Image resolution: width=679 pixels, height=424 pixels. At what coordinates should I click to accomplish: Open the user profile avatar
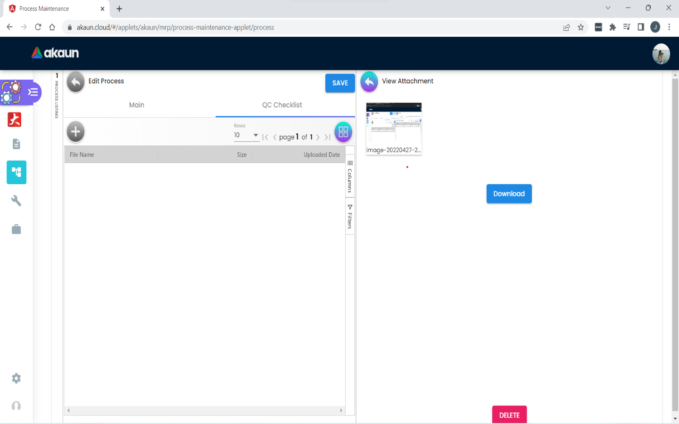tap(661, 54)
